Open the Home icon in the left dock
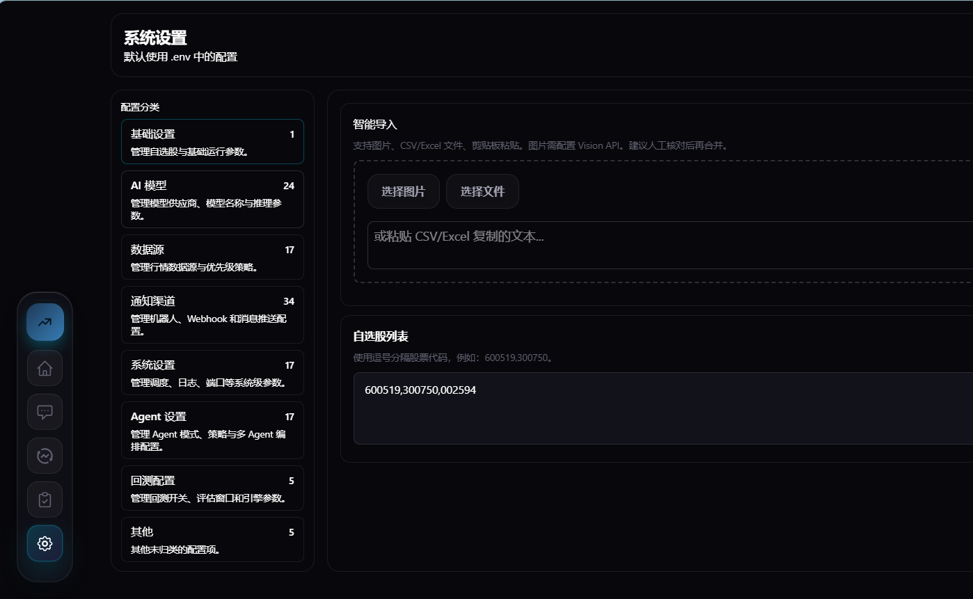The width and height of the screenshot is (973, 599). pos(45,368)
